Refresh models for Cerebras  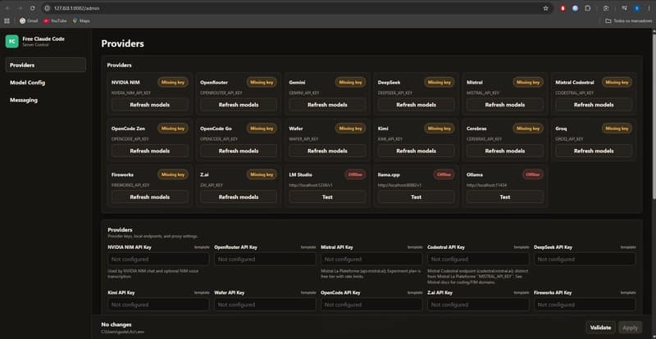click(505, 151)
